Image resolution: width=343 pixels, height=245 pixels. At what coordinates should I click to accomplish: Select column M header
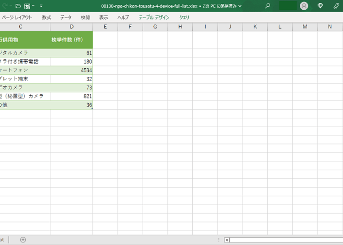[305, 27]
